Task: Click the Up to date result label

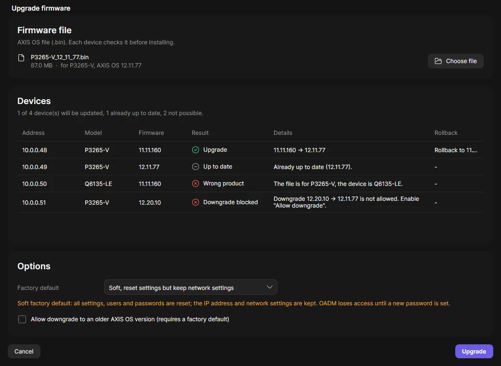Action: point(218,167)
